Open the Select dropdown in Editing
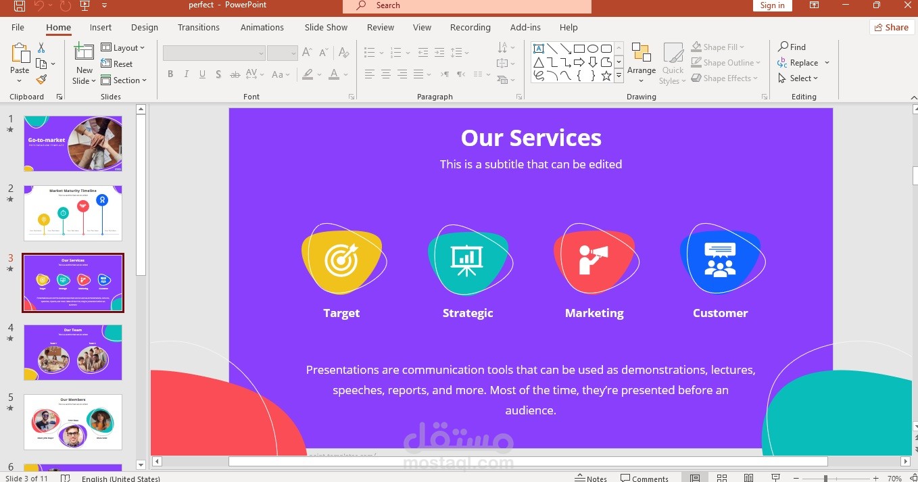Viewport: 918px width, 482px height. tap(798, 78)
